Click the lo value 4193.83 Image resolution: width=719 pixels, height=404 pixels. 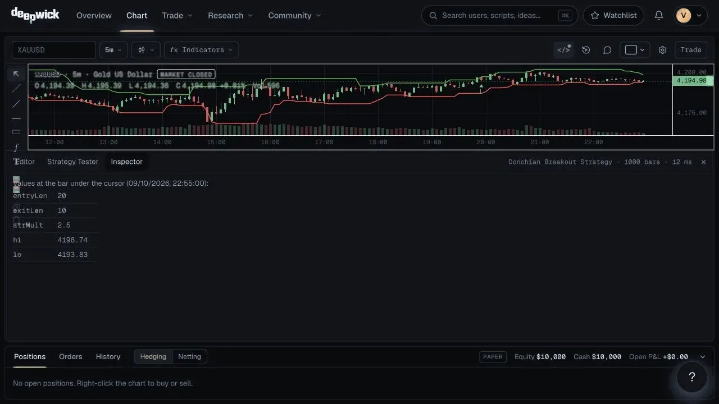point(72,255)
